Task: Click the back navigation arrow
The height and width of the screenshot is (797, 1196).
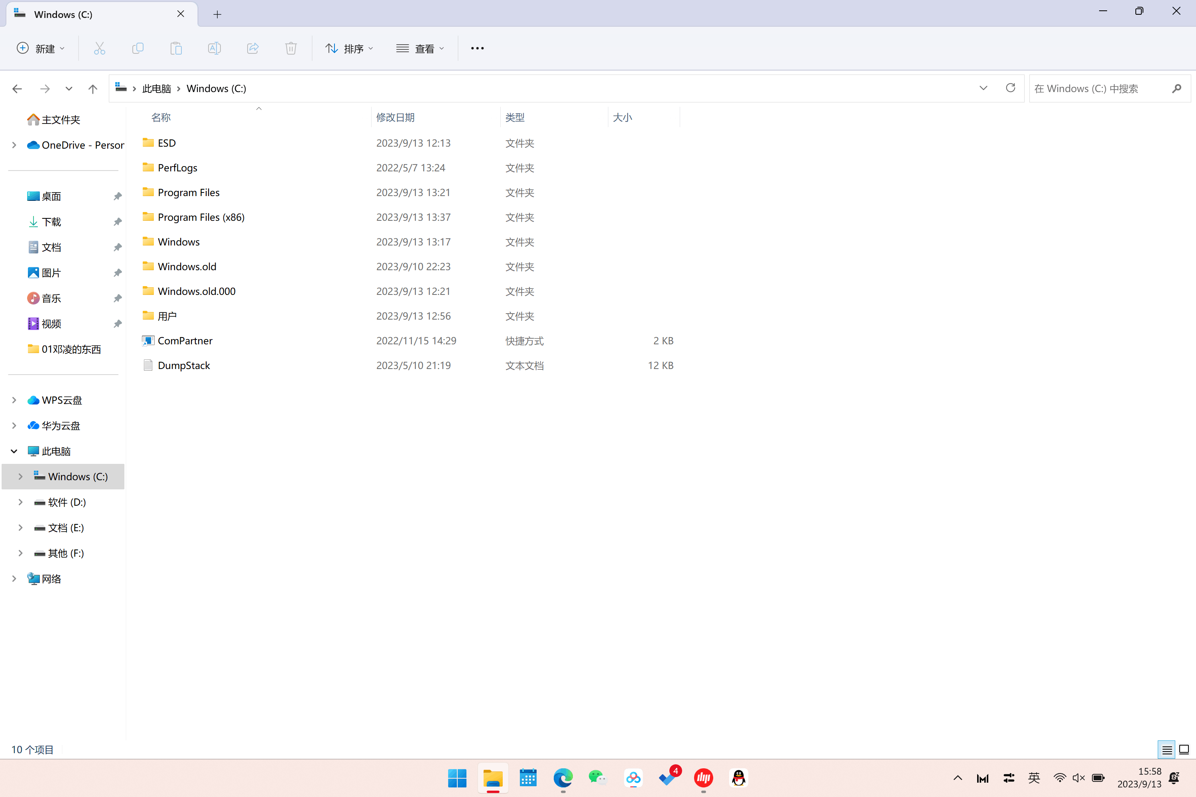Action: [17, 89]
